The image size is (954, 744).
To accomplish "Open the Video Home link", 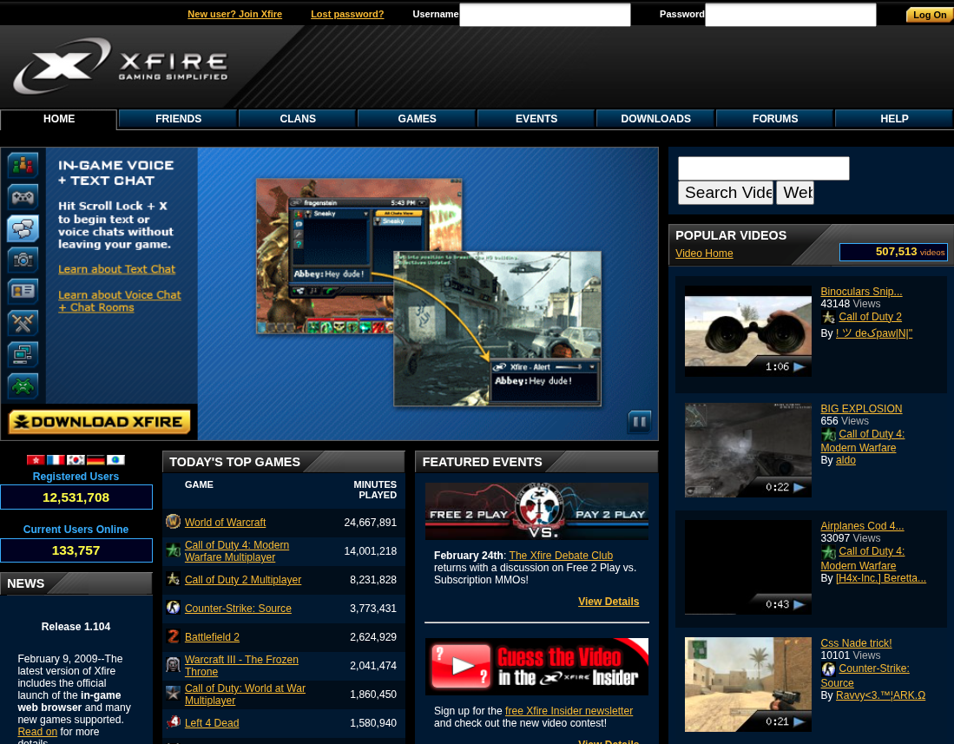I will (x=704, y=253).
